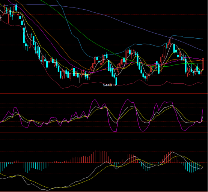Select the white cross marker at far-left price edge
208x192 pixels.
point(1,17)
